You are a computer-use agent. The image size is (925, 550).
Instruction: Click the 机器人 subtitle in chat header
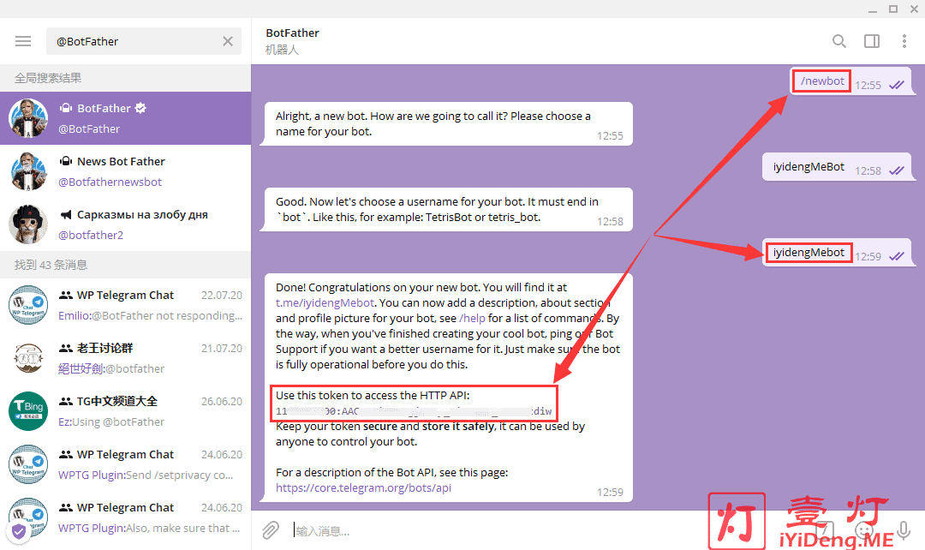(x=282, y=51)
